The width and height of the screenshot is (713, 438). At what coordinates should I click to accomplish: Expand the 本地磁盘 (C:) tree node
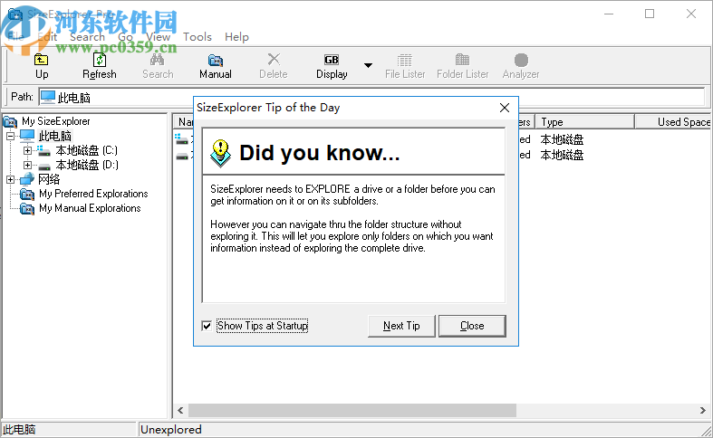(27, 150)
